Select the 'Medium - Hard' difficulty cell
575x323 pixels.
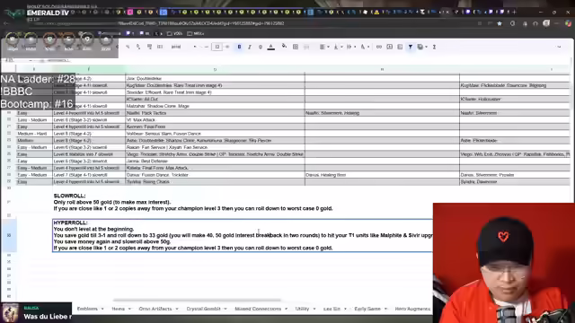(34, 134)
